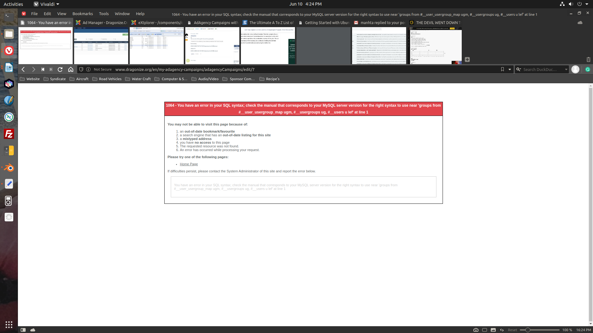
Task: Click the page zoom slider handle
Action: (x=528, y=330)
